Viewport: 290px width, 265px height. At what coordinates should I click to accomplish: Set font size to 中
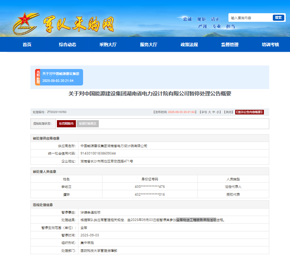(x=214, y=112)
